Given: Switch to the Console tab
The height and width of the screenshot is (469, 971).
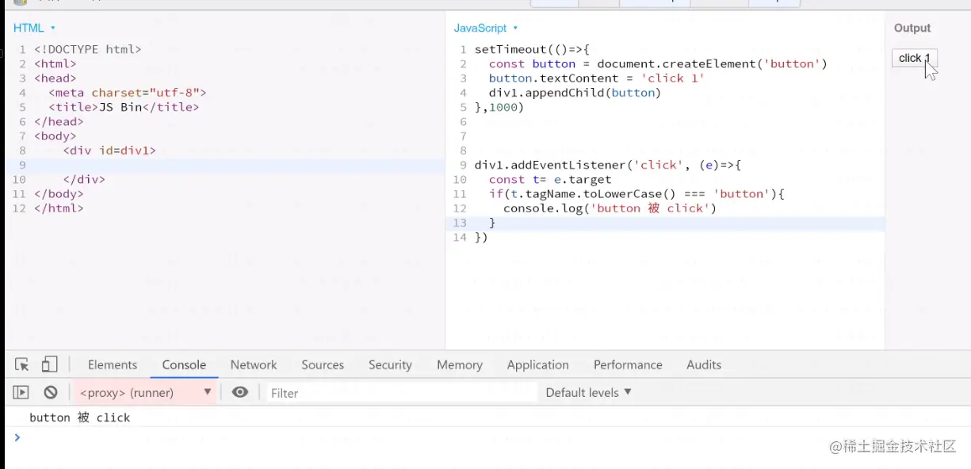Looking at the screenshot, I should [184, 364].
